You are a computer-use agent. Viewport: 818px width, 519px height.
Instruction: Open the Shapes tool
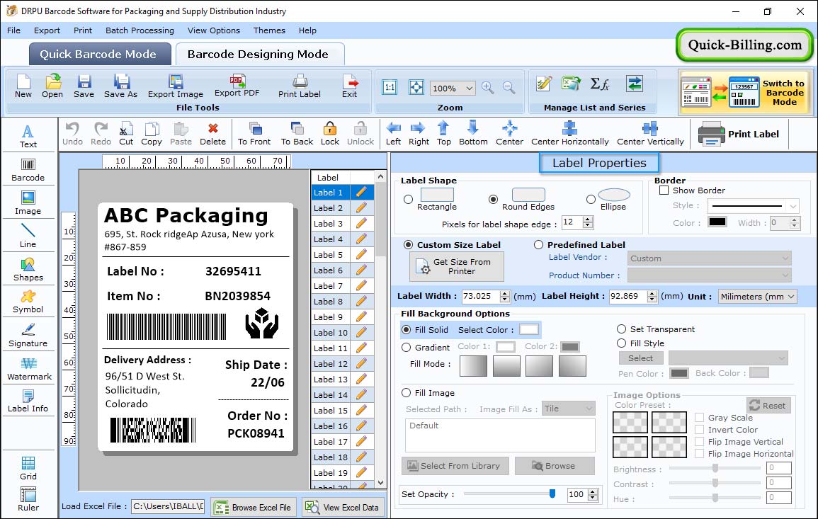tap(28, 269)
